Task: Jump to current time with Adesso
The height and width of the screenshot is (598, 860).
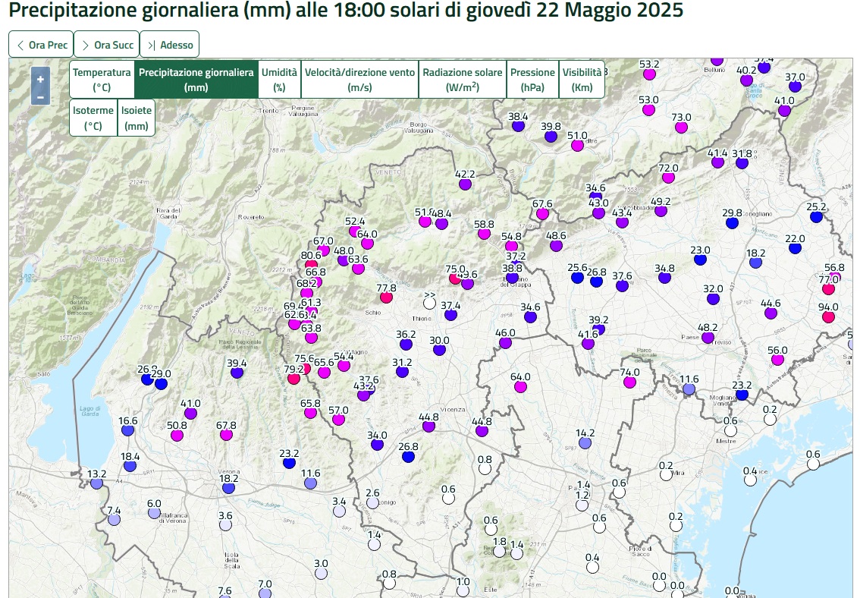Action: point(170,45)
